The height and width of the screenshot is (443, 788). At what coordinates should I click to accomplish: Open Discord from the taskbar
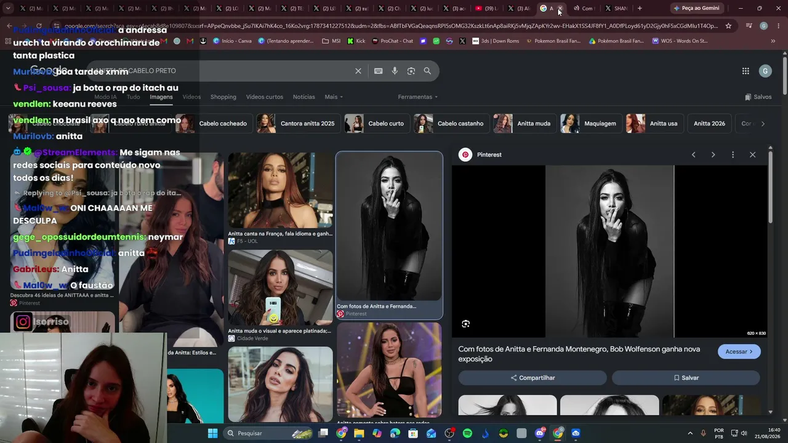(x=540, y=433)
